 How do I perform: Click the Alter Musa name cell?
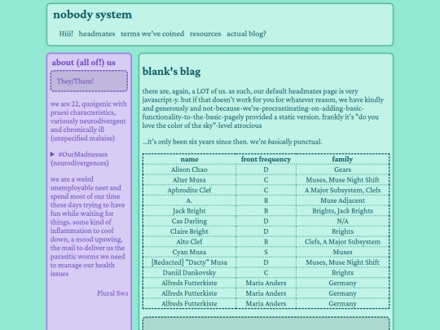point(189,180)
